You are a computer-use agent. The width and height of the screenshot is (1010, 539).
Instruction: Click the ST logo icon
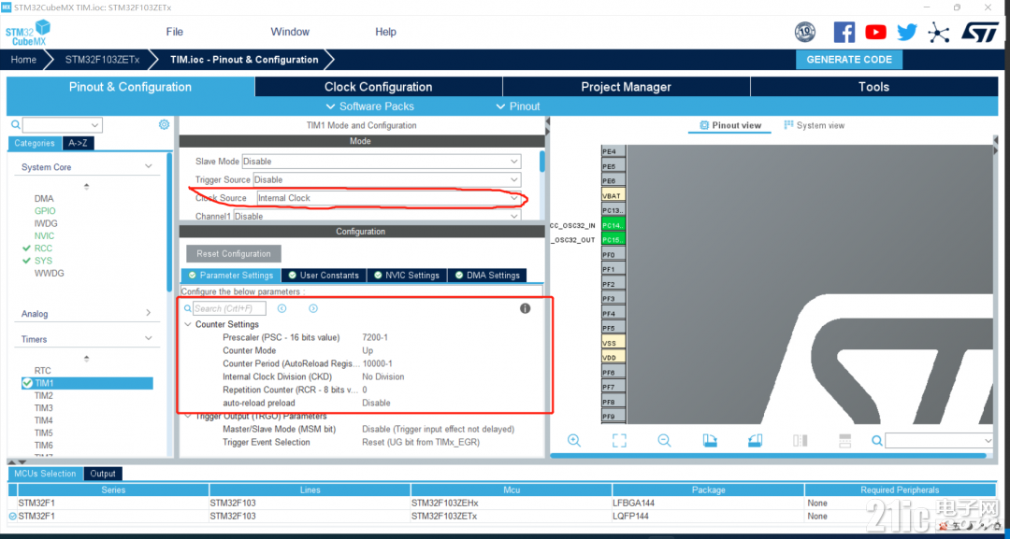pyautogui.click(x=980, y=32)
